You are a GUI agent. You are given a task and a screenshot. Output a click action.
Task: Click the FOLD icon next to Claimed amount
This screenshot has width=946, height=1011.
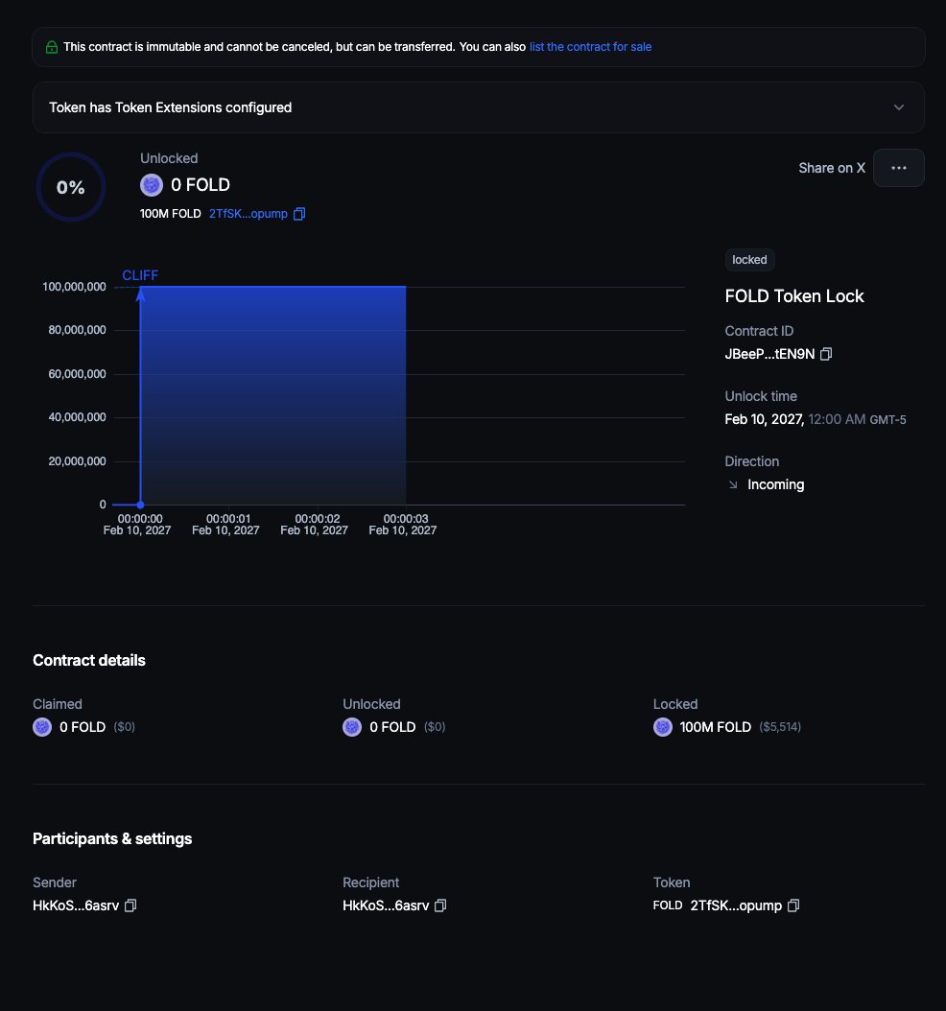(x=42, y=727)
